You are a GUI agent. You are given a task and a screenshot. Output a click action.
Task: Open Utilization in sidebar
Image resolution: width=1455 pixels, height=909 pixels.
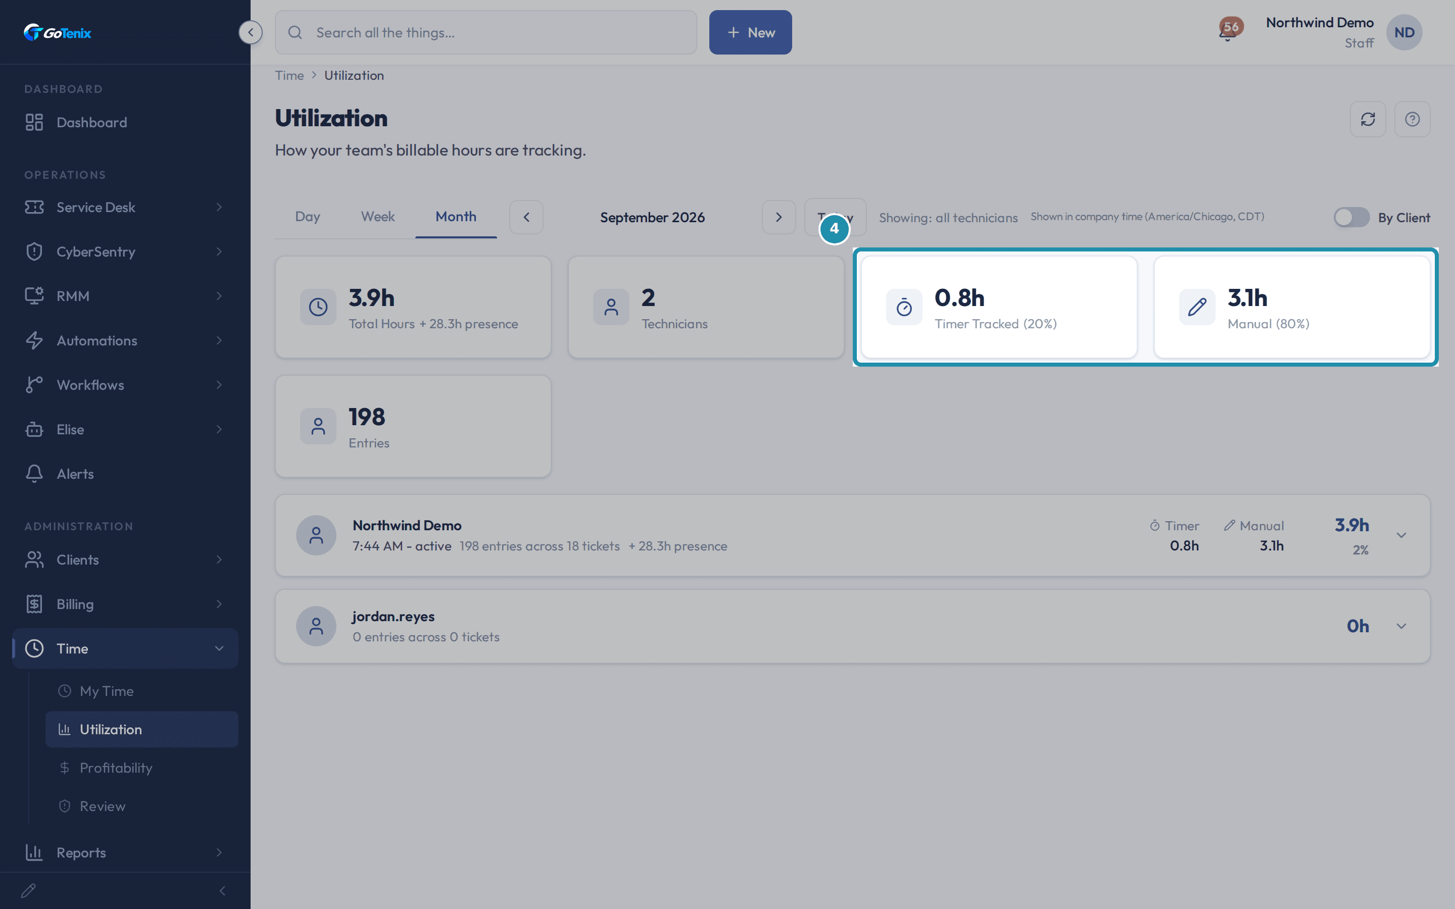click(x=142, y=729)
